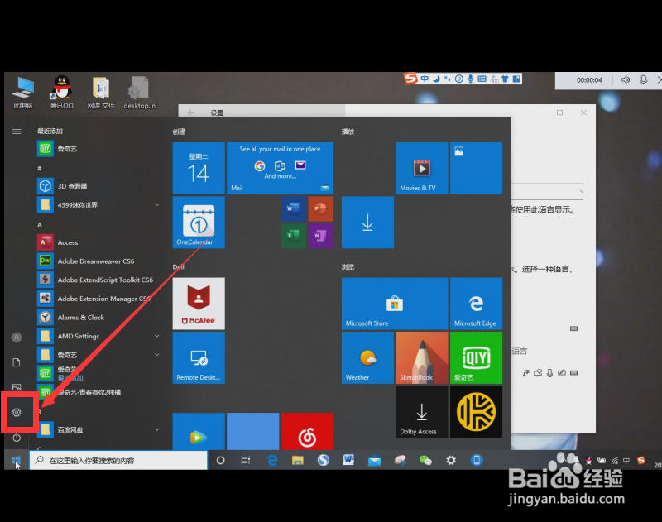Image resolution: width=662 pixels, height=522 pixels.
Task: Open Settings gear on taskbar
Action: (x=451, y=461)
